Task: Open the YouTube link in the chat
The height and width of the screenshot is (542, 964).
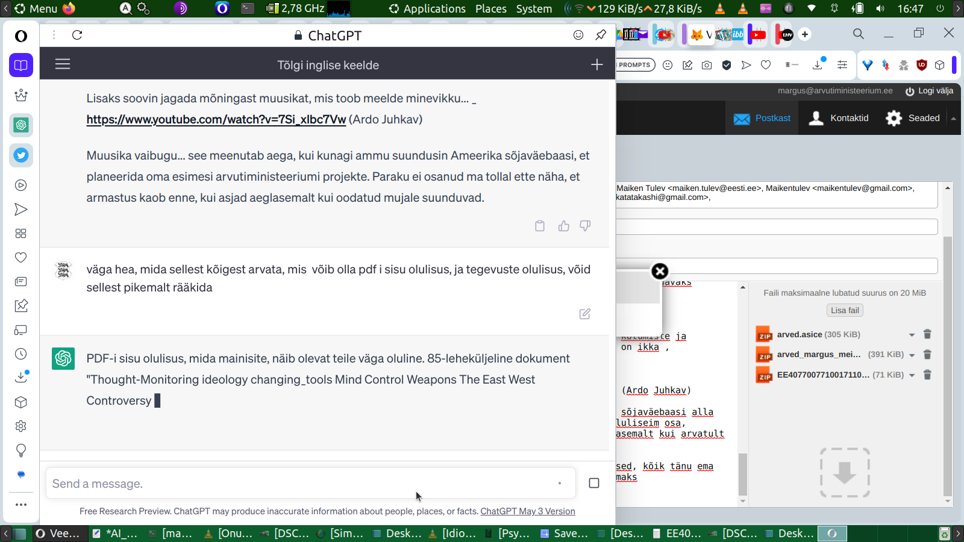Action: pyautogui.click(x=216, y=119)
